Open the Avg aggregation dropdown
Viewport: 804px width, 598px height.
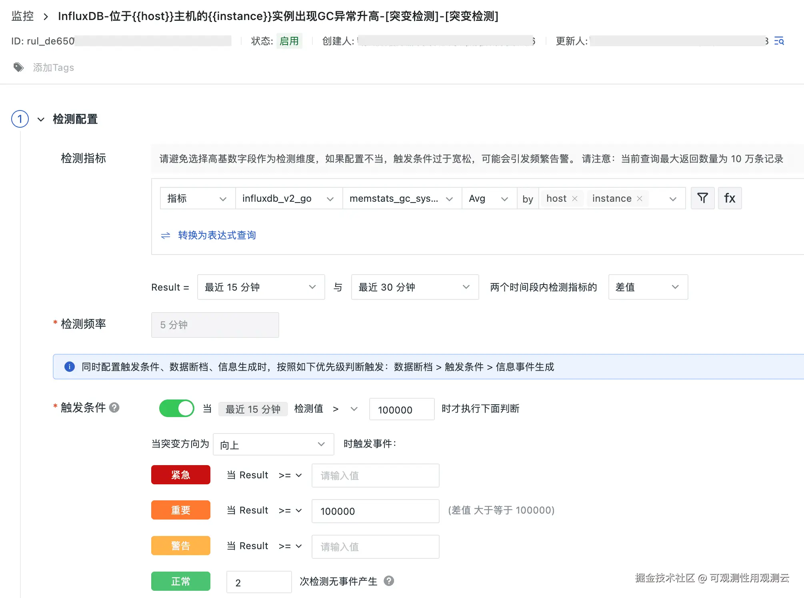coord(488,199)
